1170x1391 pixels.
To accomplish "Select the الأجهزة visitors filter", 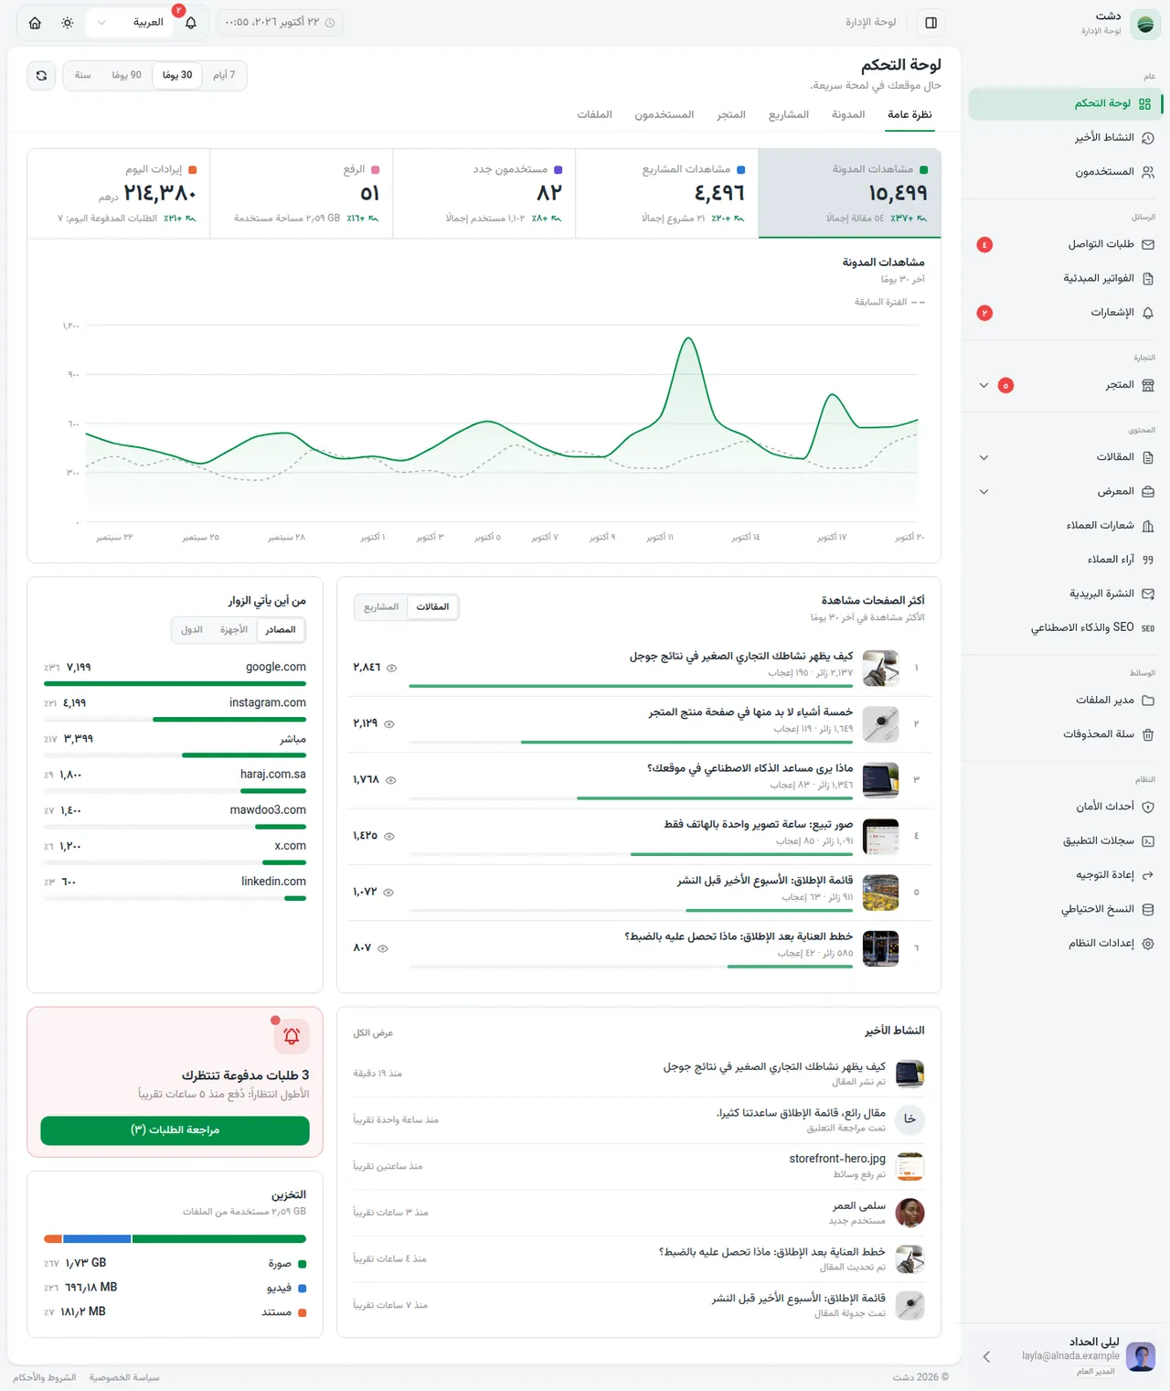I will pos(234,630).
